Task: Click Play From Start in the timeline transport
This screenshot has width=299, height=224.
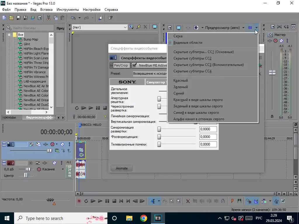Action: click(x=93, y=201)
